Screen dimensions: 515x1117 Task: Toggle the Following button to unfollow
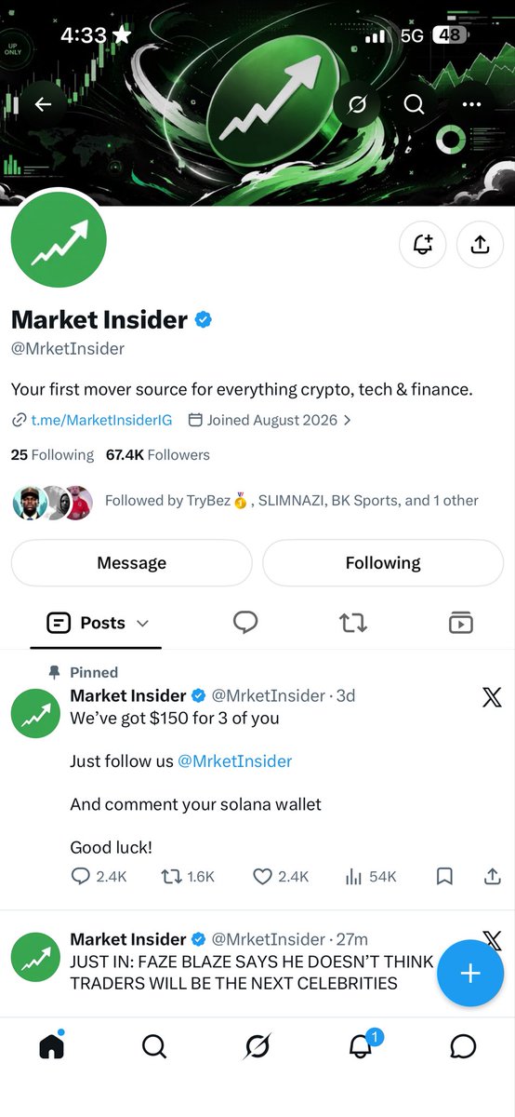click(x=383, y=563)
